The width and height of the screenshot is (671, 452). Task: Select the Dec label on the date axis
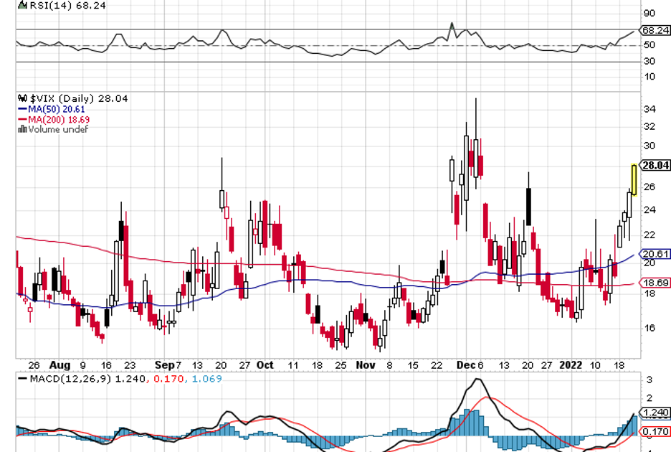click(x=463, y=364)
